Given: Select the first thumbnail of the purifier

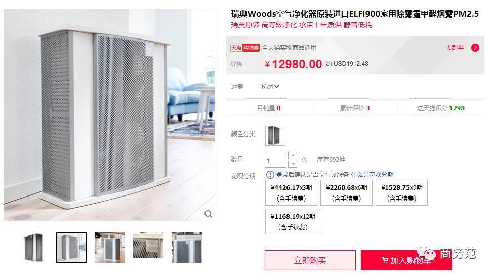Looking at the screenshot, I should (x=33, y=248).
